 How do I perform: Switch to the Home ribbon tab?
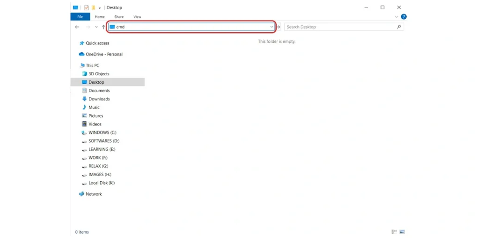pos(100,17)
